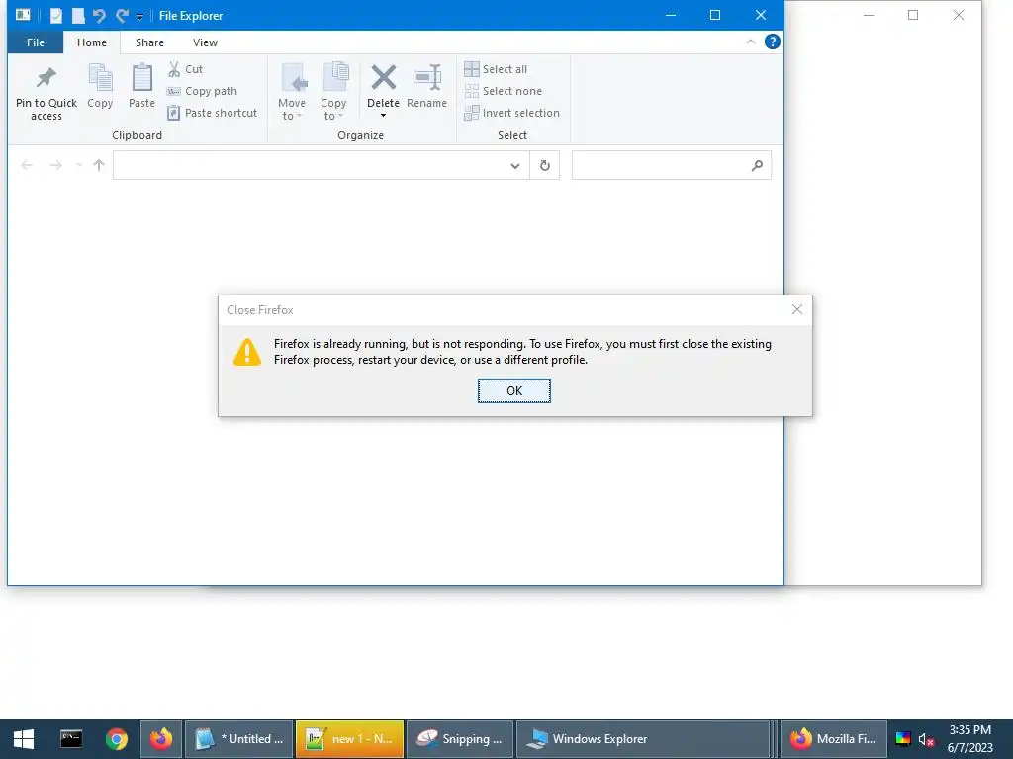
Task: Switch to new 1 Notepad++ taskbar item
Action: (349, 739)
